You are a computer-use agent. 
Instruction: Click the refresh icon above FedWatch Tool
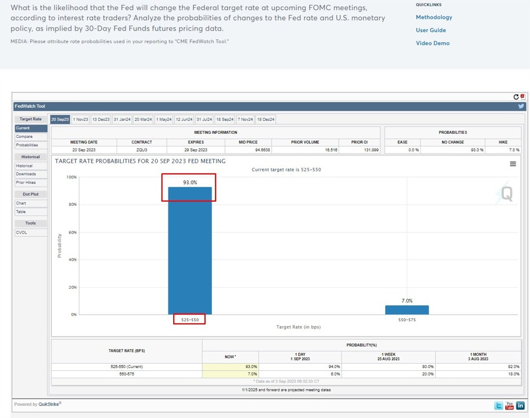[x=516, y=97]
